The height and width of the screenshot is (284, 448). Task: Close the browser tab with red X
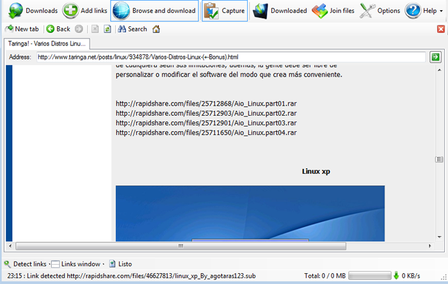click(x=441, y=29)
